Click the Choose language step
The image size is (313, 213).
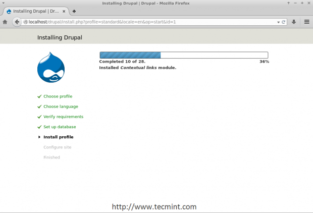pyautogui.click(x=61, y=107)
